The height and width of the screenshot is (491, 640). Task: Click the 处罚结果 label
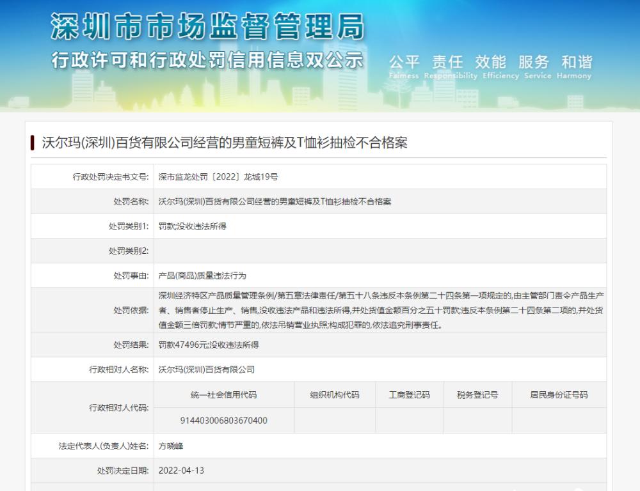pyautogui.click(x=131, y=345)
